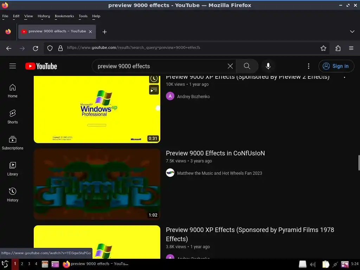Expand the list all tabs chevron
360x270 pixels.
(352, 31)
